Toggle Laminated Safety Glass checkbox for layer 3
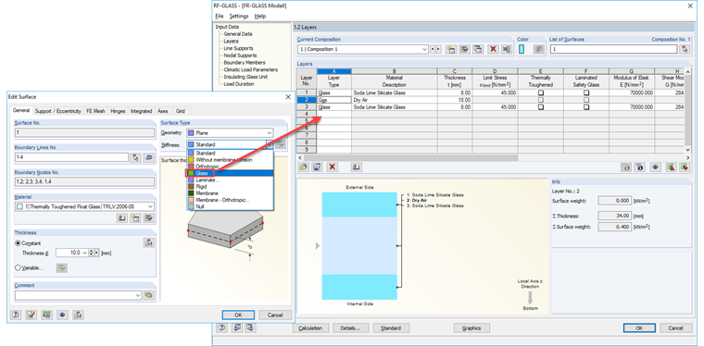This screenshot has height=346, width=704. pos(586,107)
